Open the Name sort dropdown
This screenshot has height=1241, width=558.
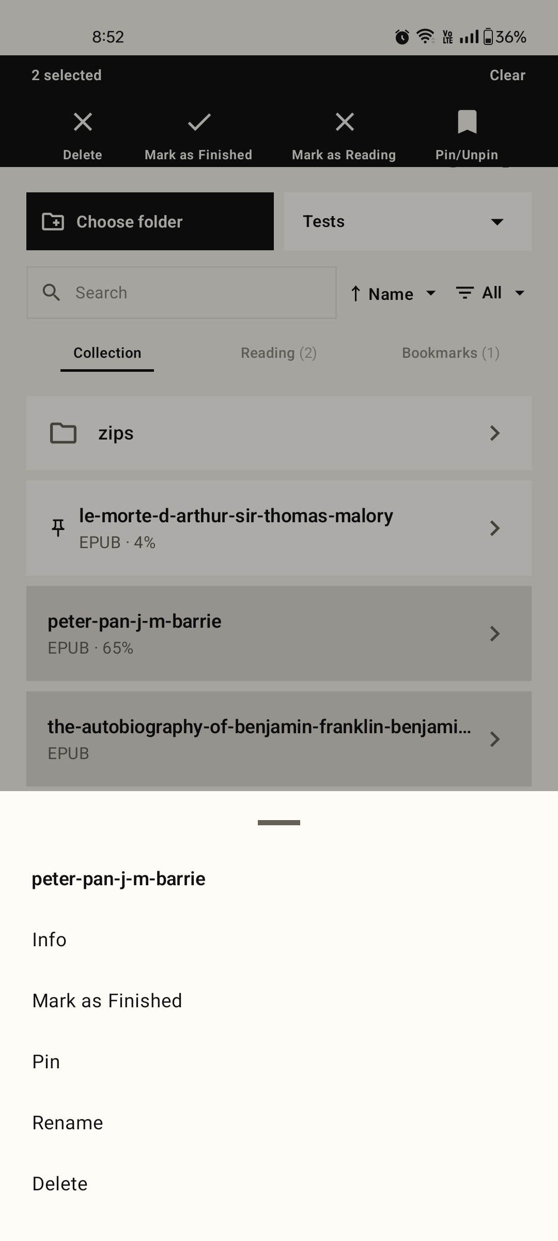coord(394,294)
